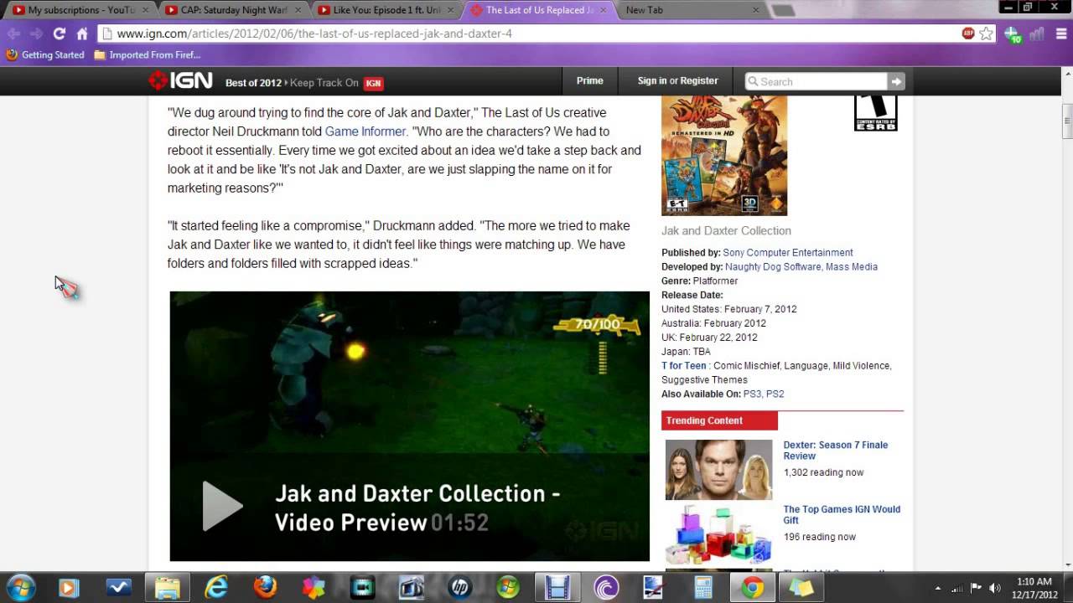Screen dimensions: 1073x603
Task: Open the Adblock Plus extension icon
Action: point(968,33)
